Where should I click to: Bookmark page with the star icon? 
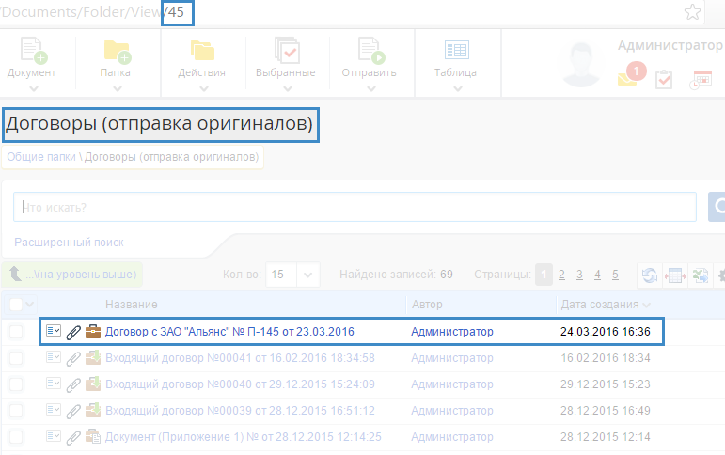pyautogui.click(x=692, y=12)
